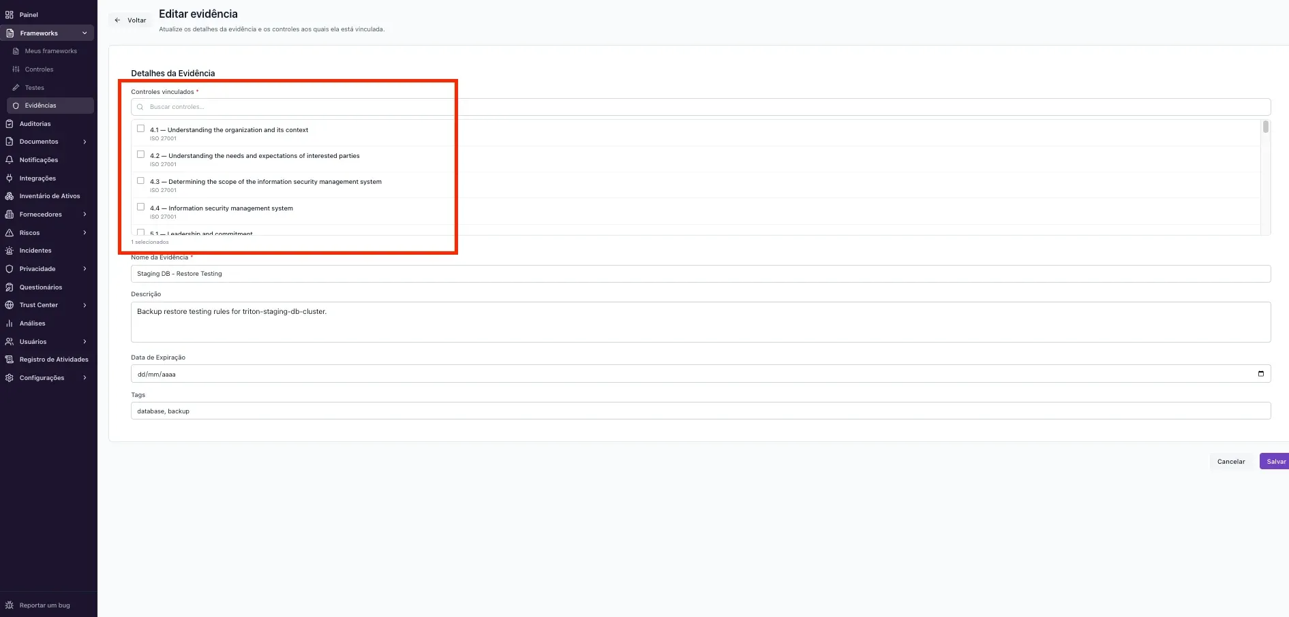The image size is (1289, 617).
Task: Click the Controles sliders icon
Action: click(16, 69)
